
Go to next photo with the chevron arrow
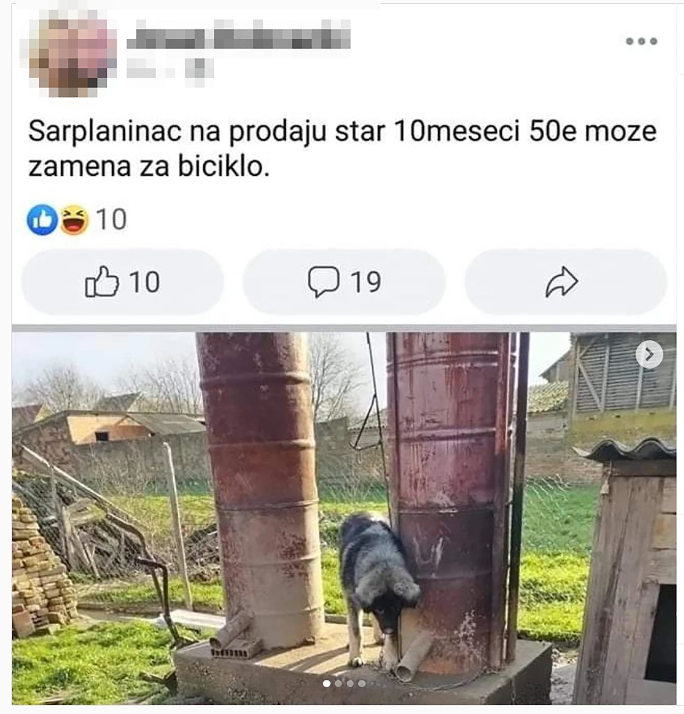[x=650, y=354]
